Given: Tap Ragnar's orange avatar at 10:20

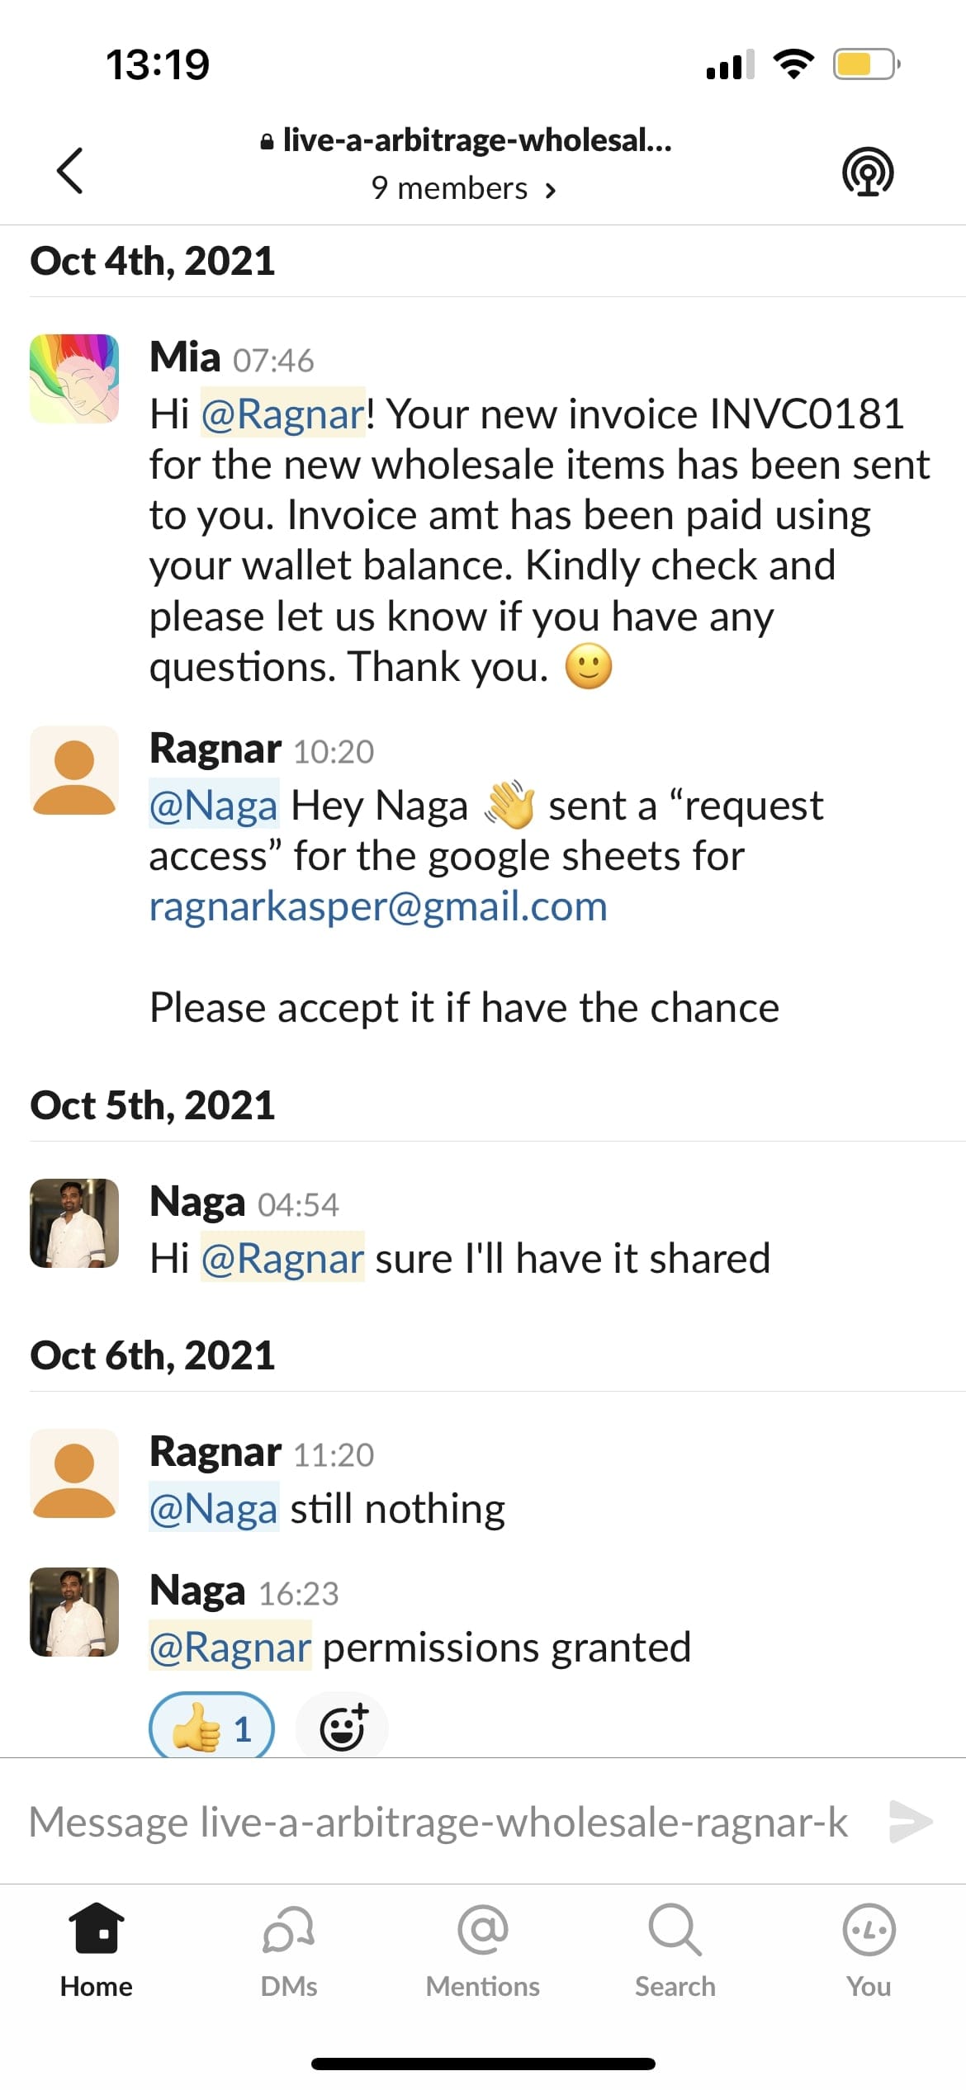Looking at the screenshot, I should point(74,770).
